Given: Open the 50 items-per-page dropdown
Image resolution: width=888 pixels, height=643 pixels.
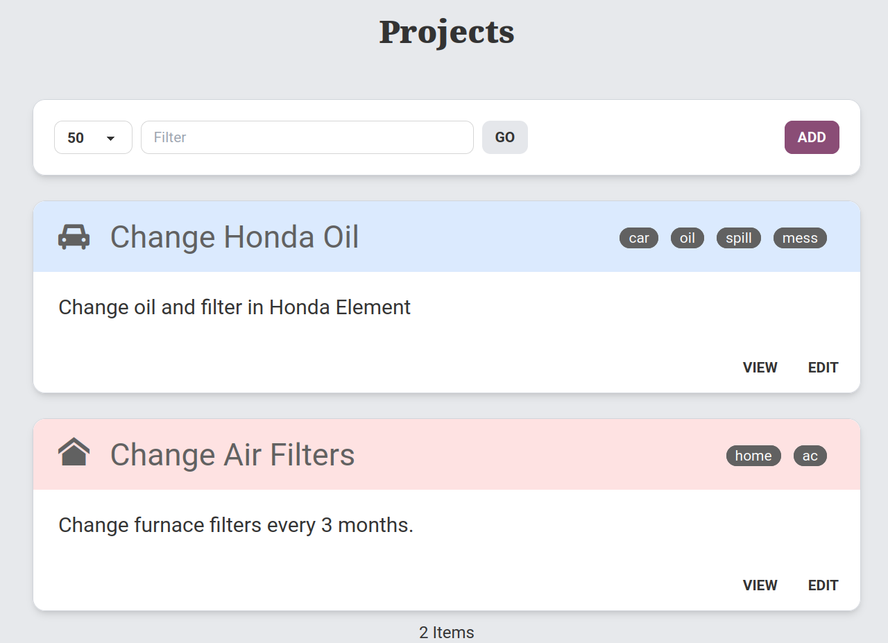Looking at the screenshot, I should [x=93, y=137].
